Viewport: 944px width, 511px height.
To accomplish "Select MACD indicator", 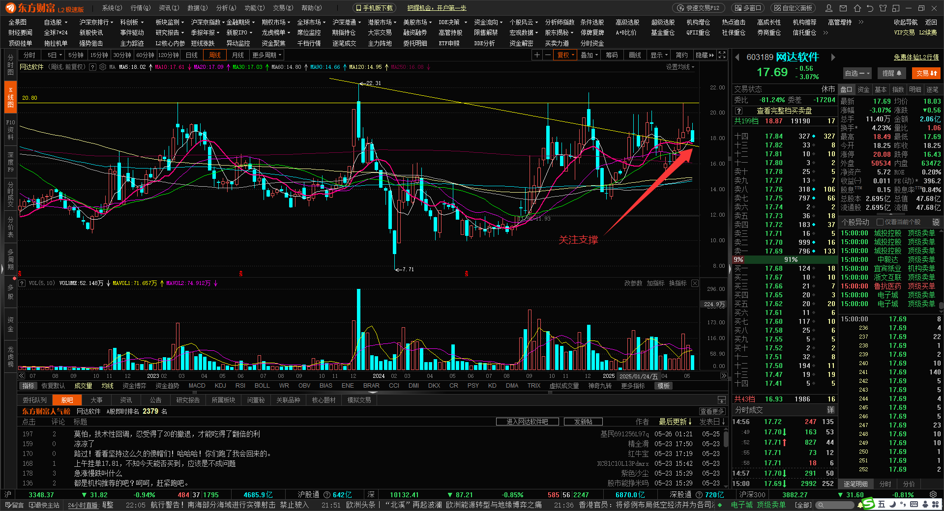I will click(x=197, y=386).
